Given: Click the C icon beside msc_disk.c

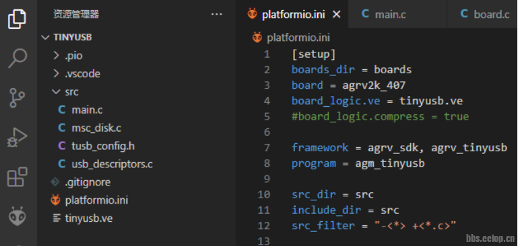Looking at the screenshot, I should (x=61, y=128).
